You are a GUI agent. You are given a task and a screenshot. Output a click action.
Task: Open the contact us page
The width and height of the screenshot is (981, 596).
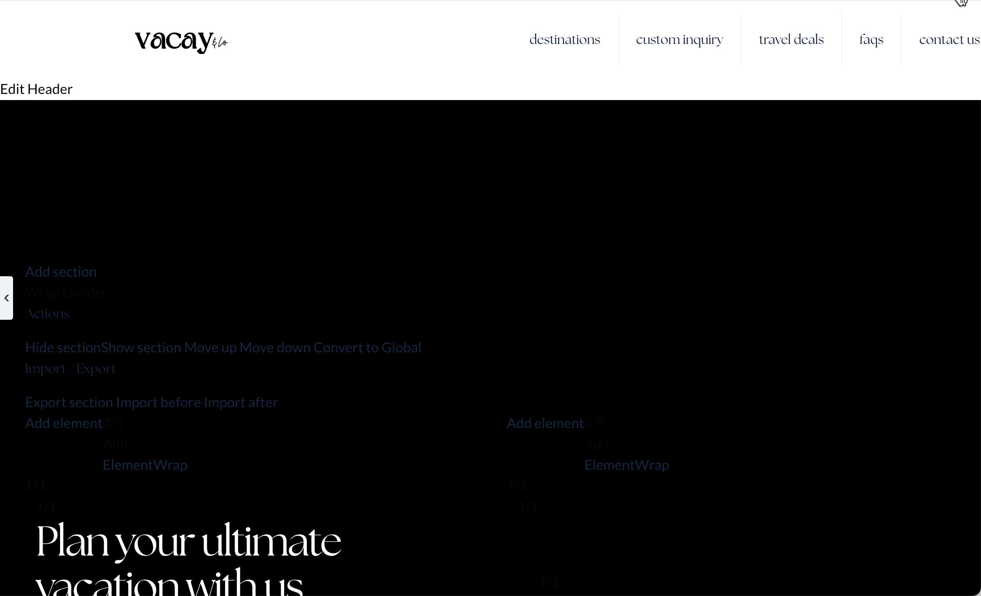tap(949, 40)
